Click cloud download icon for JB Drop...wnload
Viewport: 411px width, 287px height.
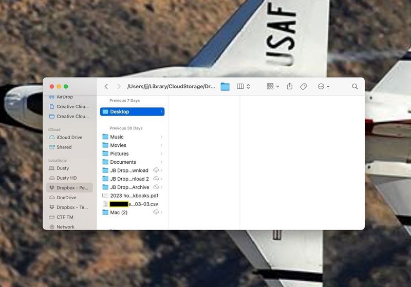click(x=156, y=170)
